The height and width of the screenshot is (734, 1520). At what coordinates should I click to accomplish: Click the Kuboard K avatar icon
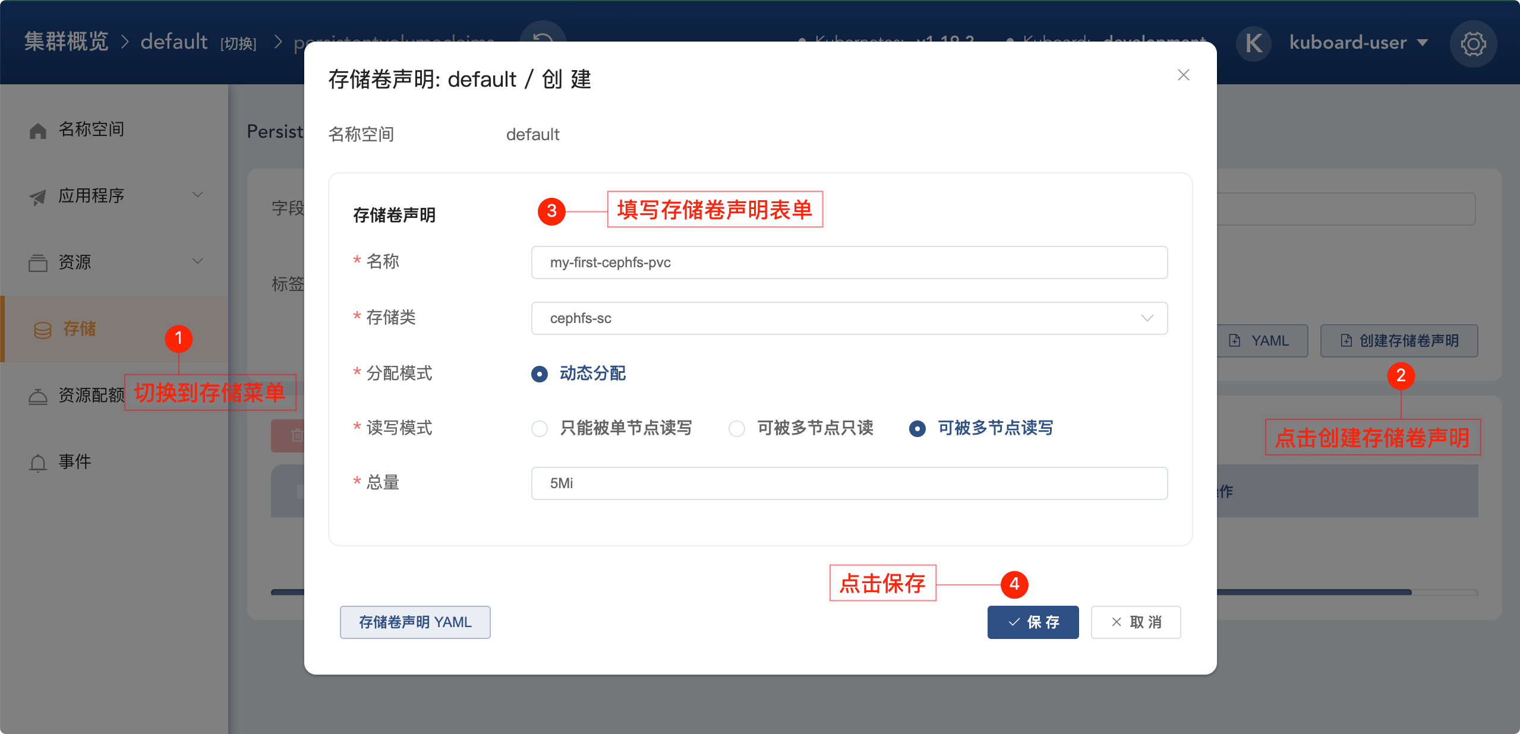coord(1253,43)
